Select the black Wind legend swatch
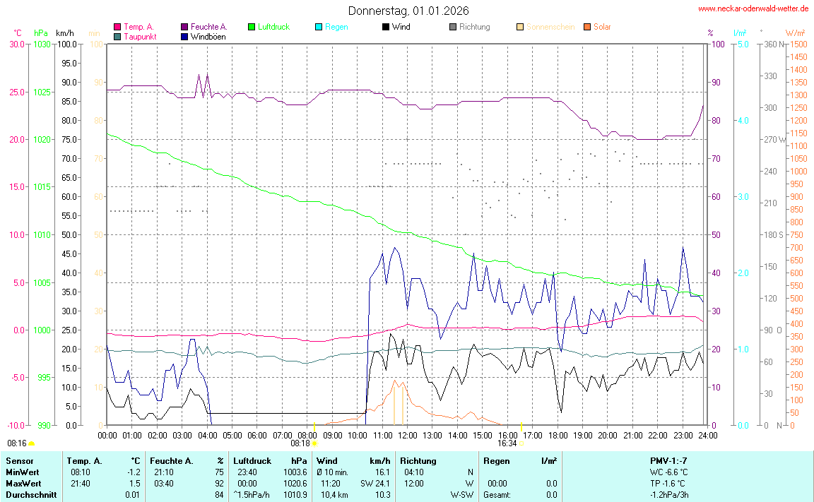814x502 pixels. [386, 27]
